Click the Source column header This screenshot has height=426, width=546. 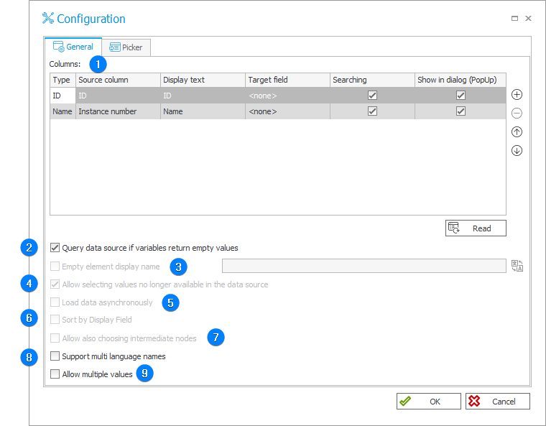(x=118, y=80)
